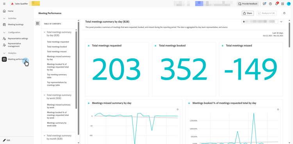Screen dimensions: 293x144
Task: Collapse Total meetings summary by week in contents
Action: click(x=45, y=95)
